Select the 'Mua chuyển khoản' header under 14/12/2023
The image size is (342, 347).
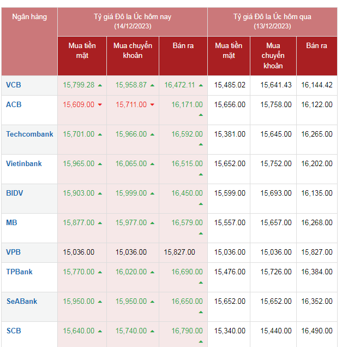coord(133,50)
